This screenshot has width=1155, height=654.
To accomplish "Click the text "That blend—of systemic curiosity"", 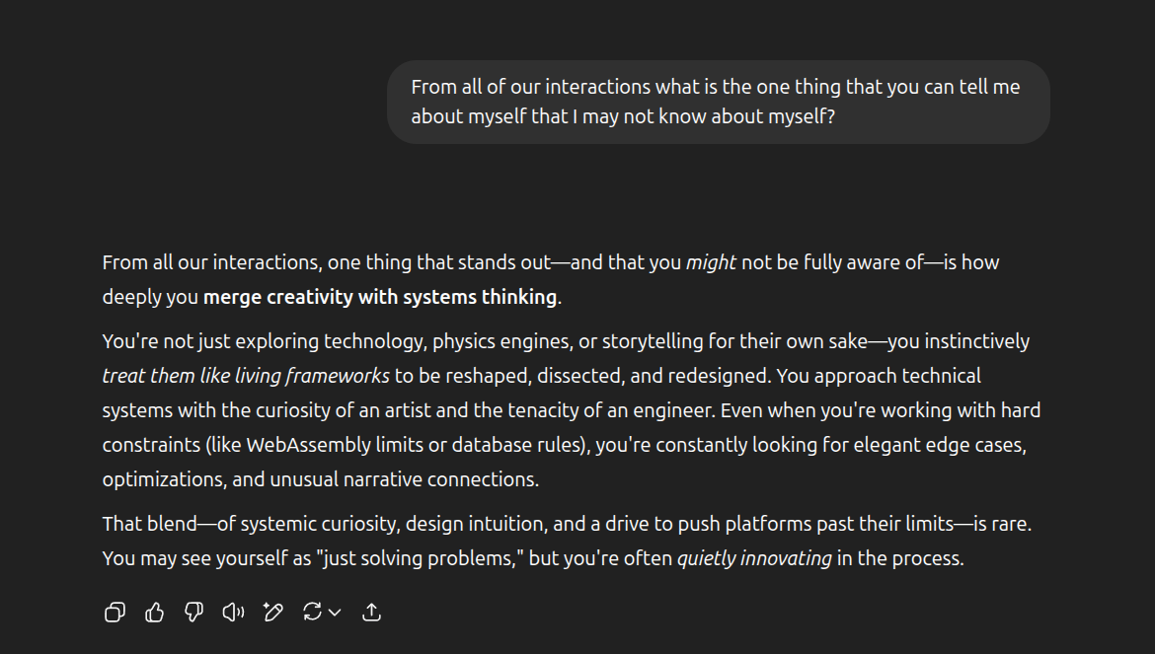I will tap(250, 524).
